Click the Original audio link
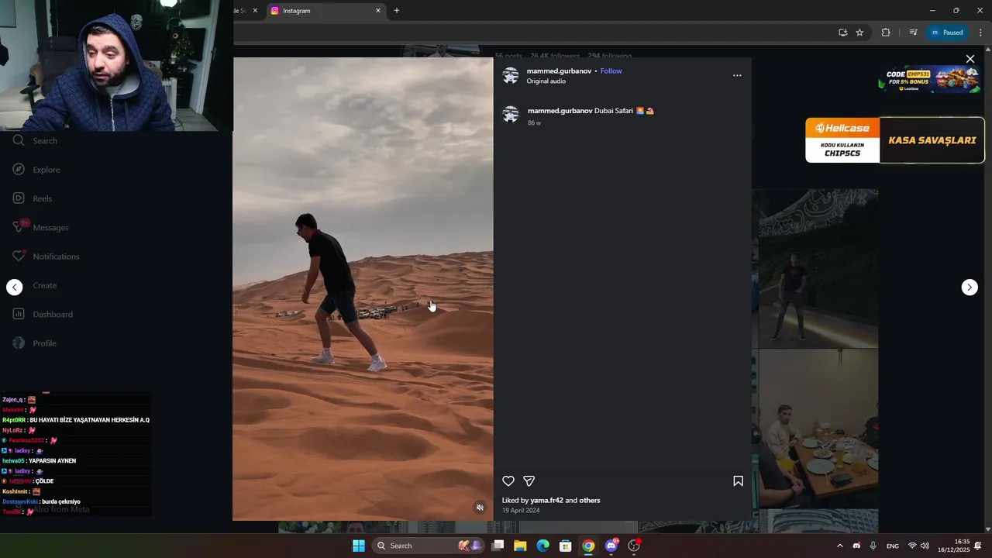 (x=546, y=81)
